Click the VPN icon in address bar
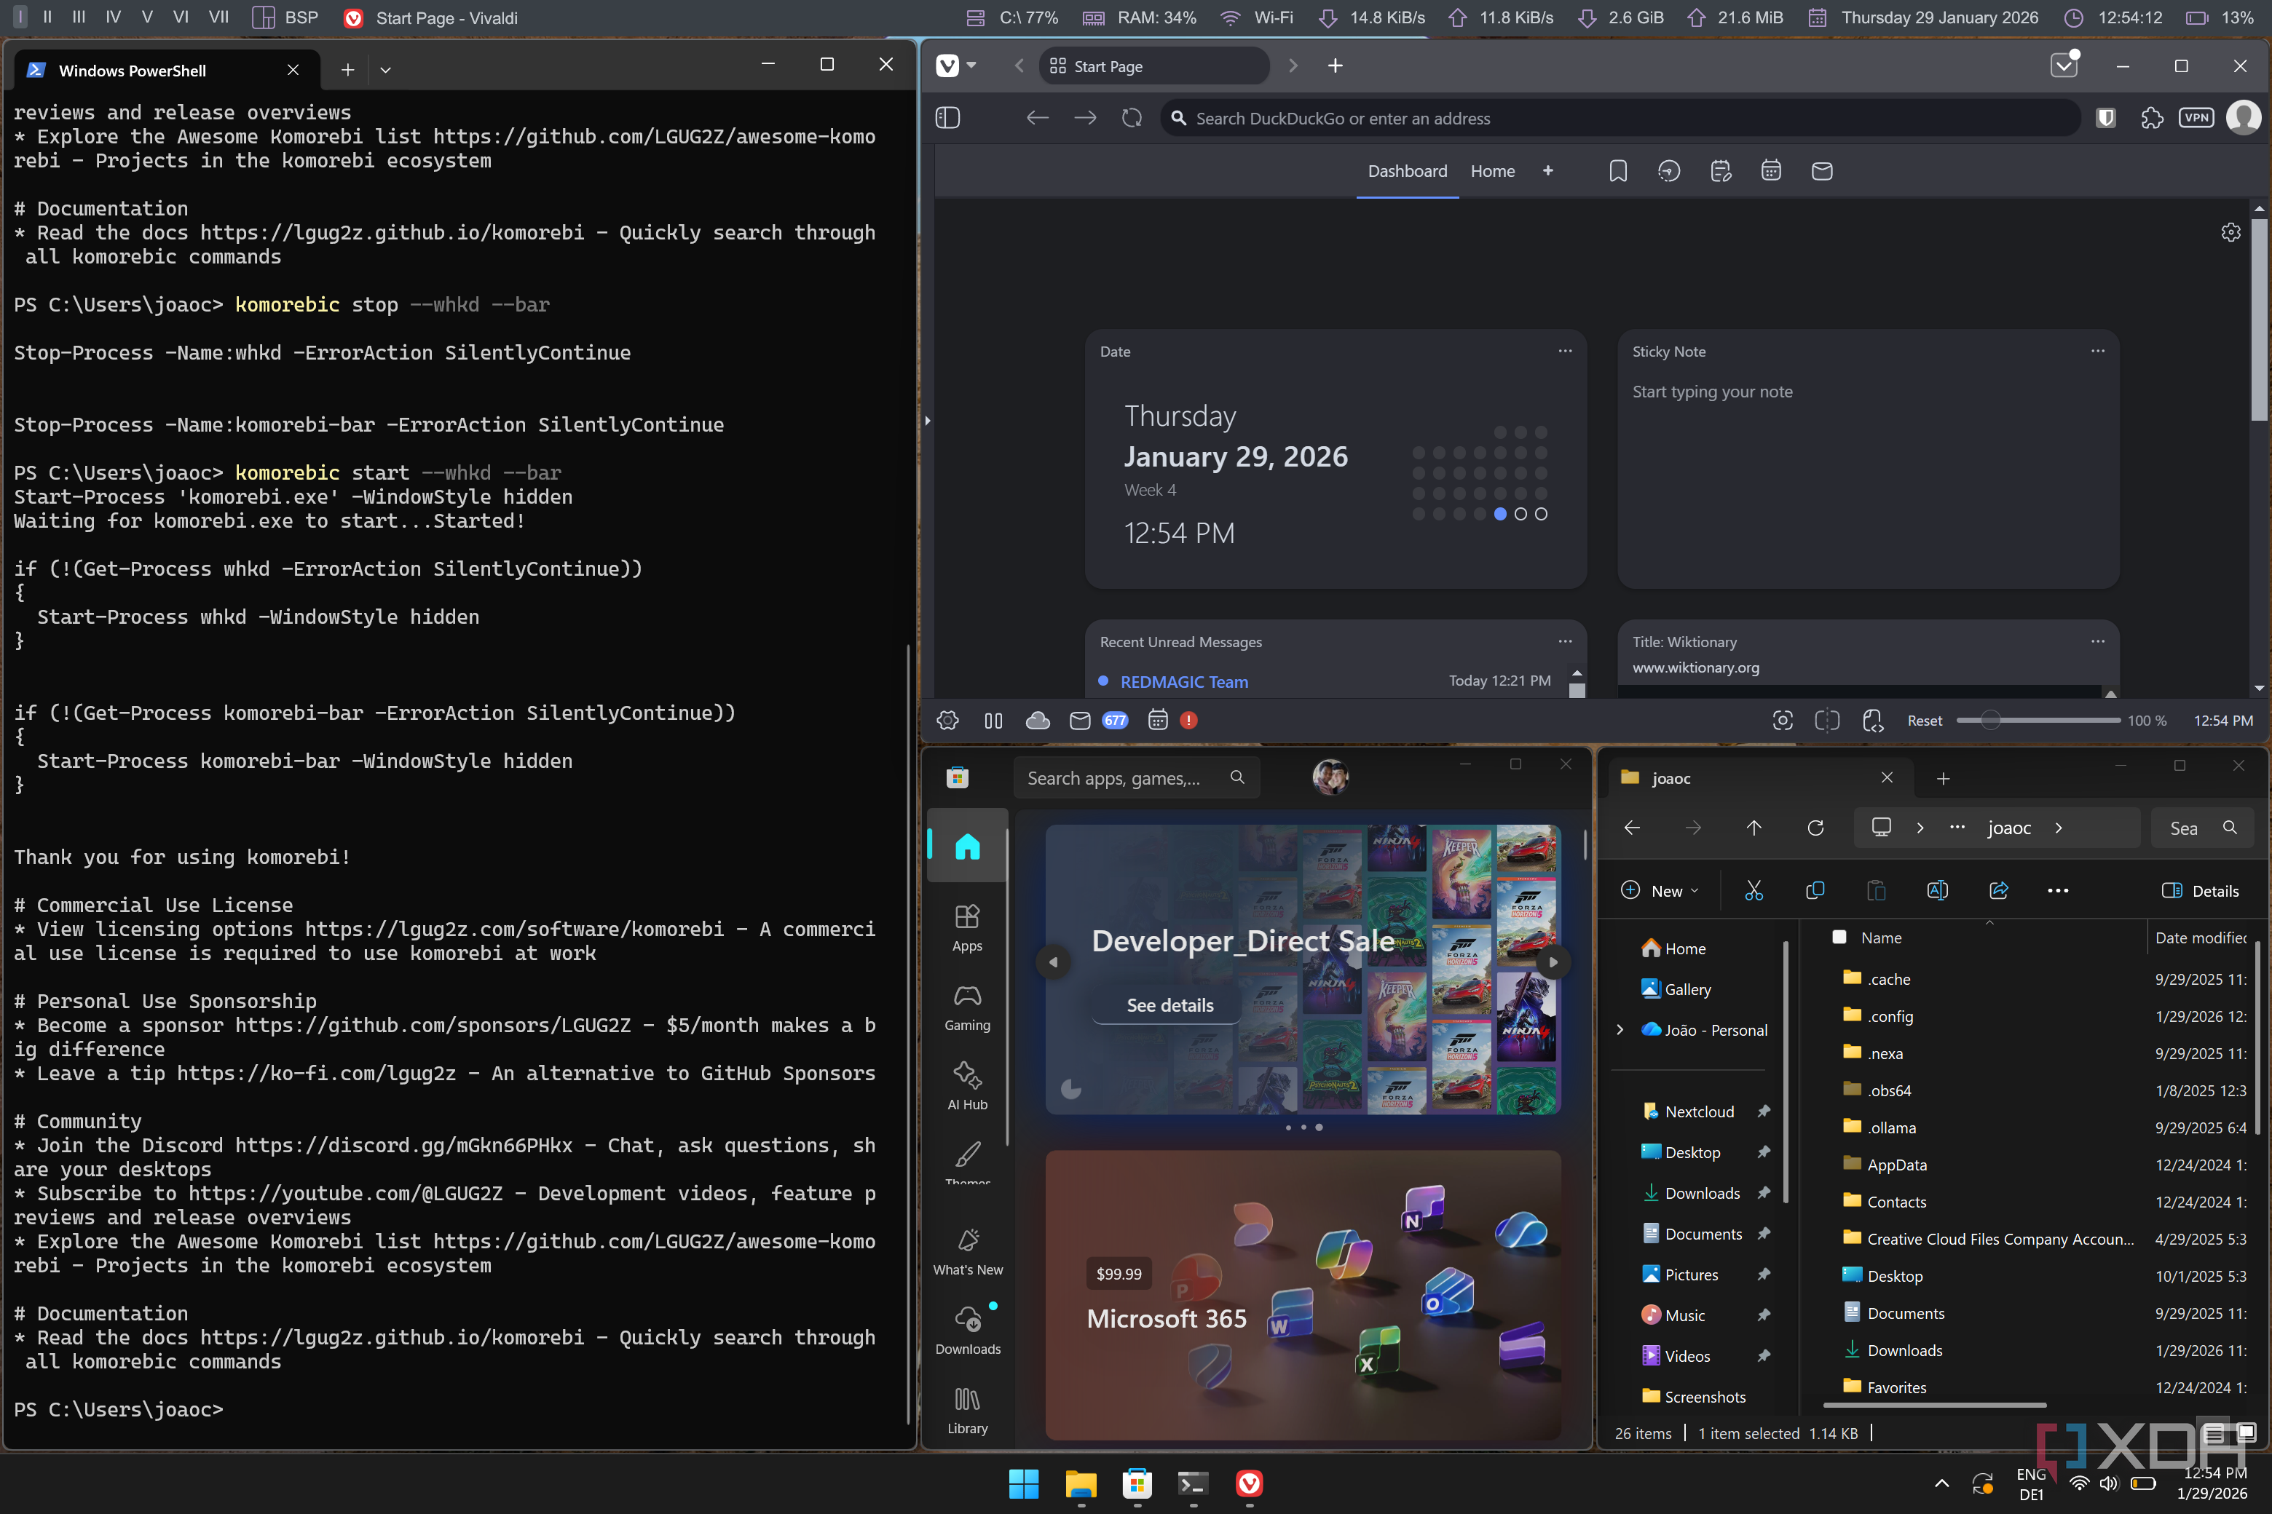Screen dimensions: 2272x1514 [2196, 118]
